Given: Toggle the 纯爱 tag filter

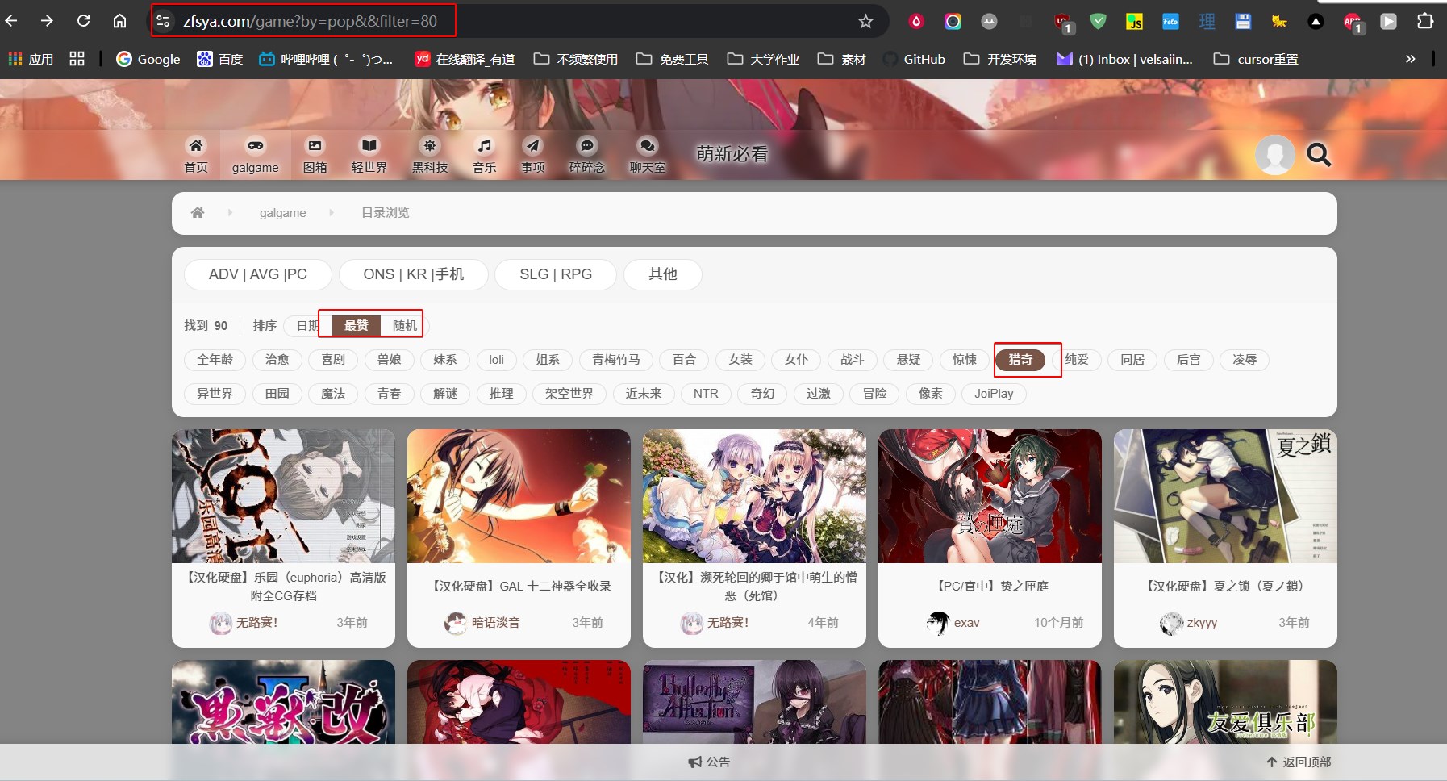Looking at the screenshot, I should point(1077,359).
